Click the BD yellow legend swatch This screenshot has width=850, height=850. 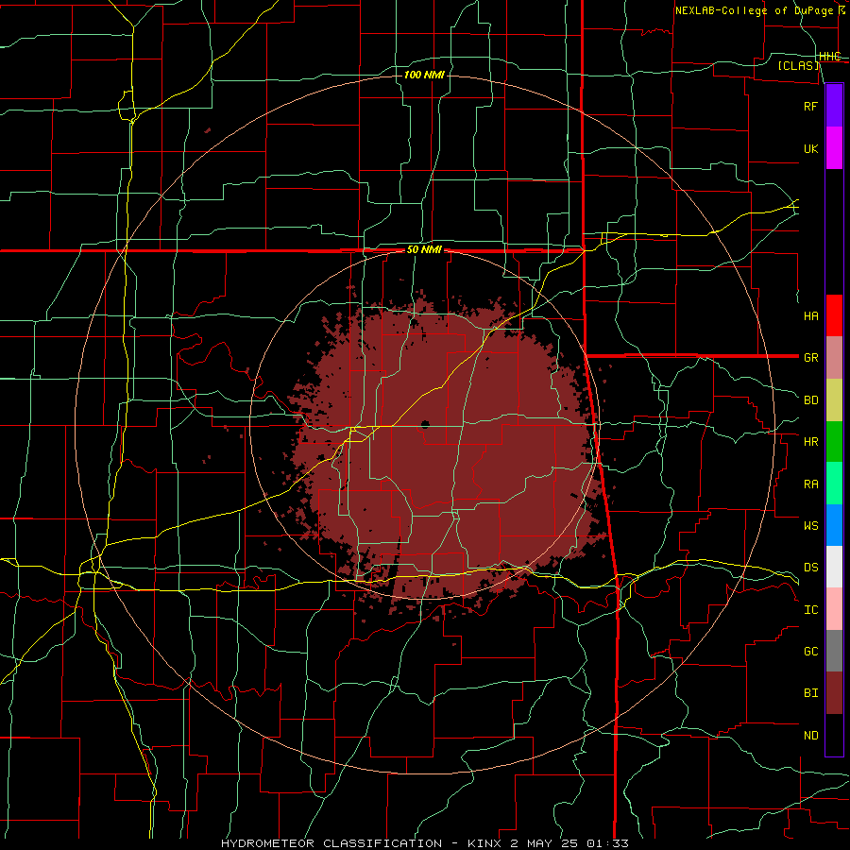[834, 400]
